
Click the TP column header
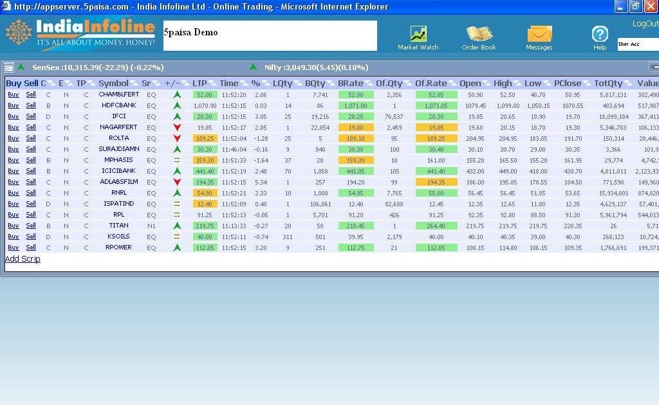pyautogui.click(x=80, y=83)
